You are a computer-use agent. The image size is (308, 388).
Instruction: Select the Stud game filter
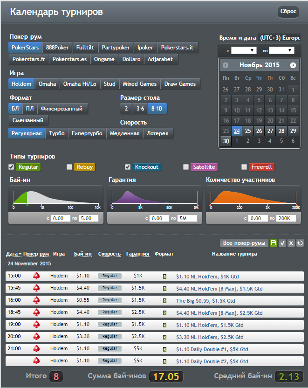click(x=110, y=84)
